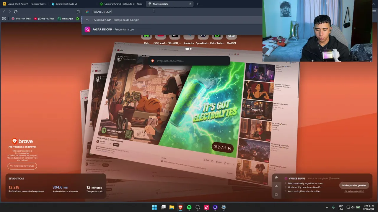Image resolution: width=378 pixels, height=212 pixels.
Task: Open the volume control in the system tray
Action: point(353,207)
